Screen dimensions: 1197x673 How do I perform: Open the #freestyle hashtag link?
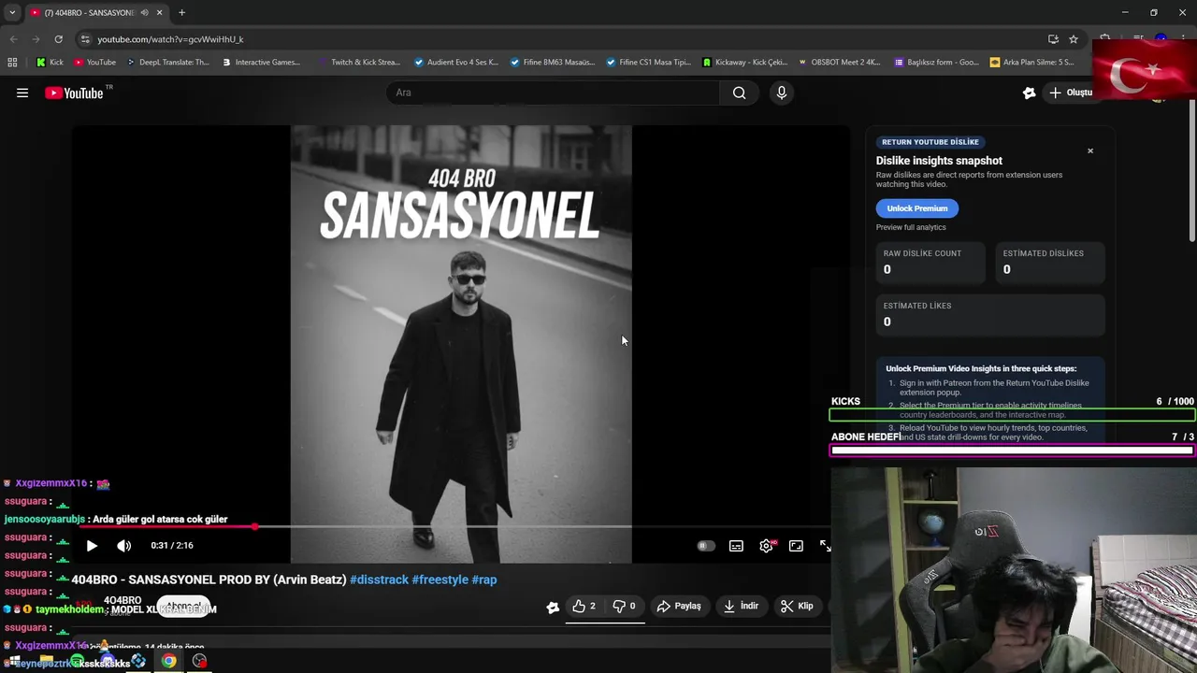440,580
